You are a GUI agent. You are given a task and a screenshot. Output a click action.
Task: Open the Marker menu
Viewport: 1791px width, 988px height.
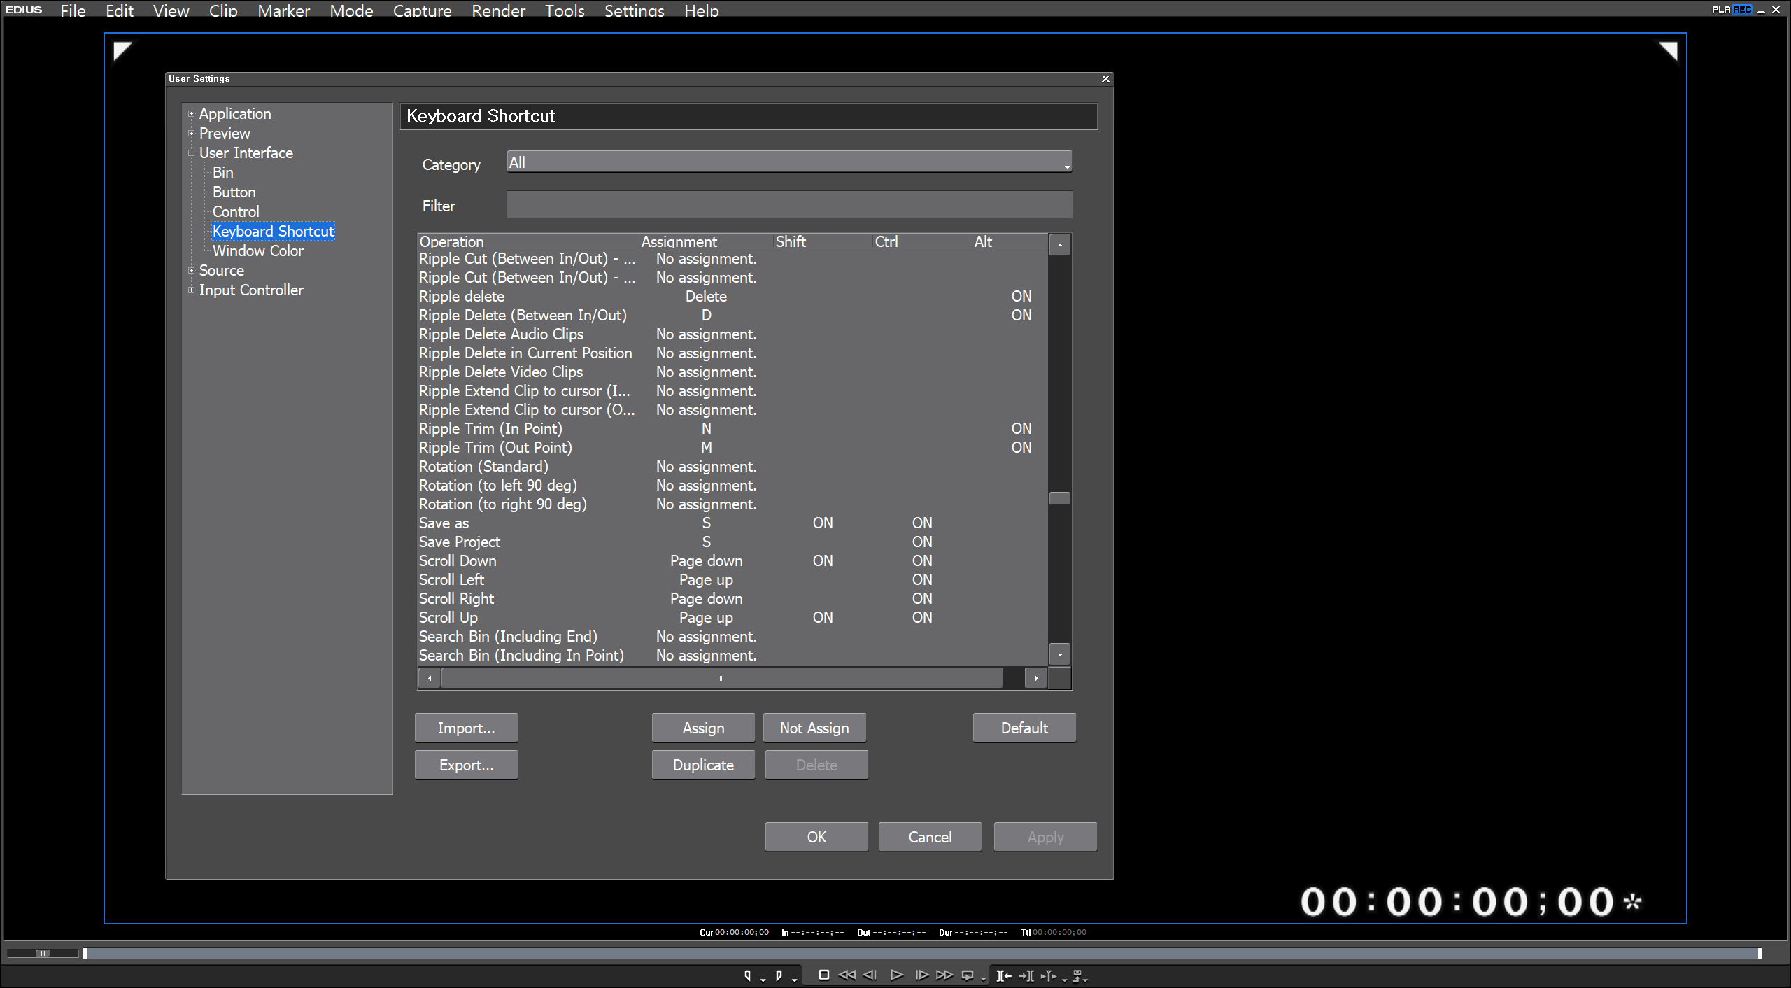(283, 10)
